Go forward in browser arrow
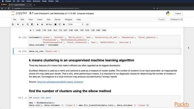This screenshot has width=194, height=109. click(5, 8)
